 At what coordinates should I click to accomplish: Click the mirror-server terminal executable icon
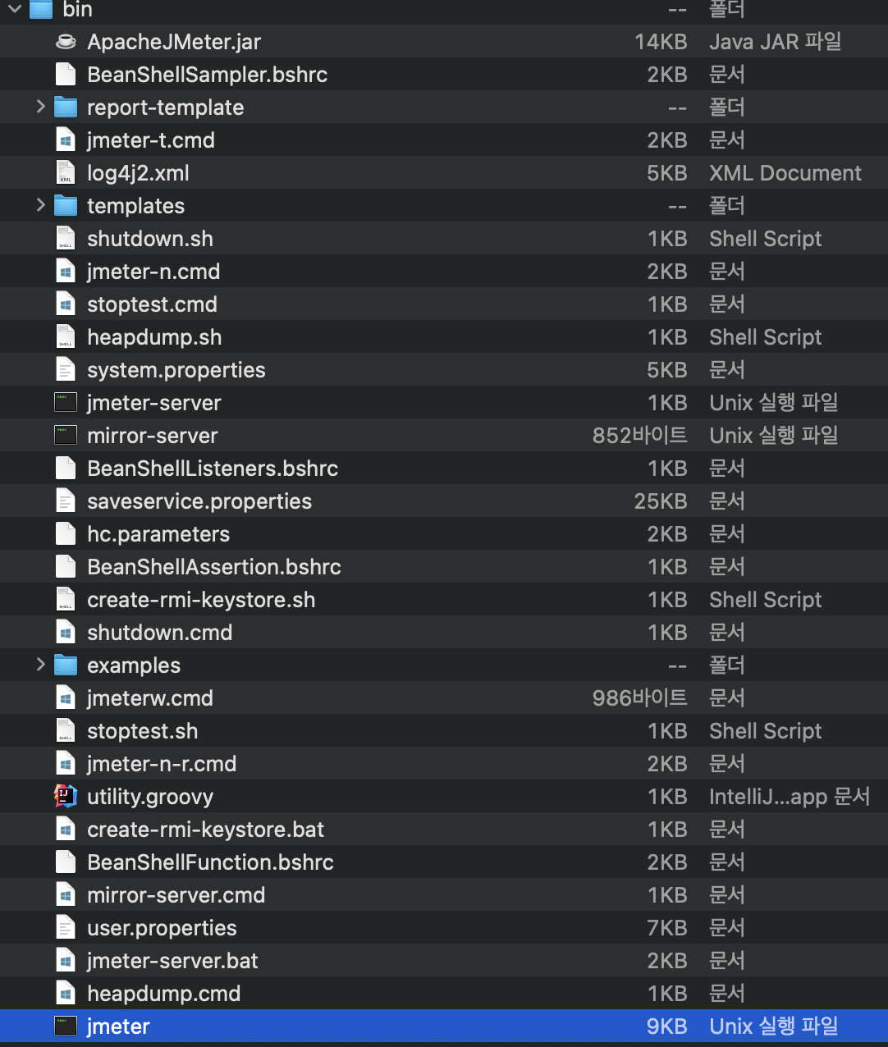pos(66,436)
